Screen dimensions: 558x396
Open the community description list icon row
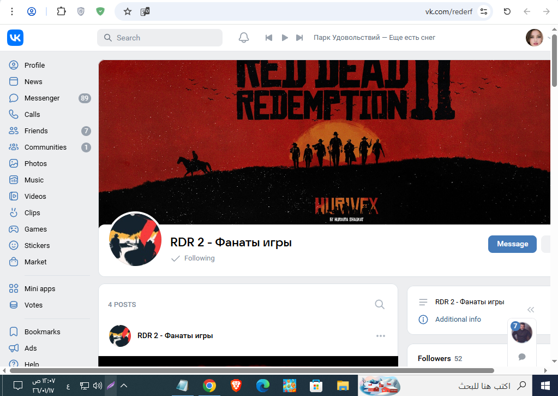tap(463, 302)
